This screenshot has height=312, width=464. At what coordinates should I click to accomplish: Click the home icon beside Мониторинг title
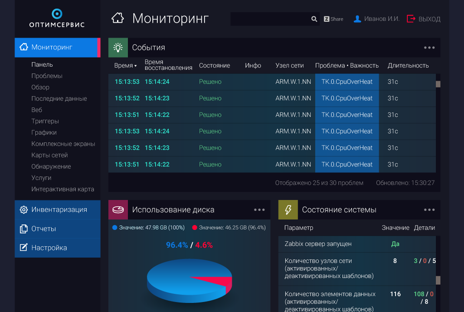coord(118,18)
